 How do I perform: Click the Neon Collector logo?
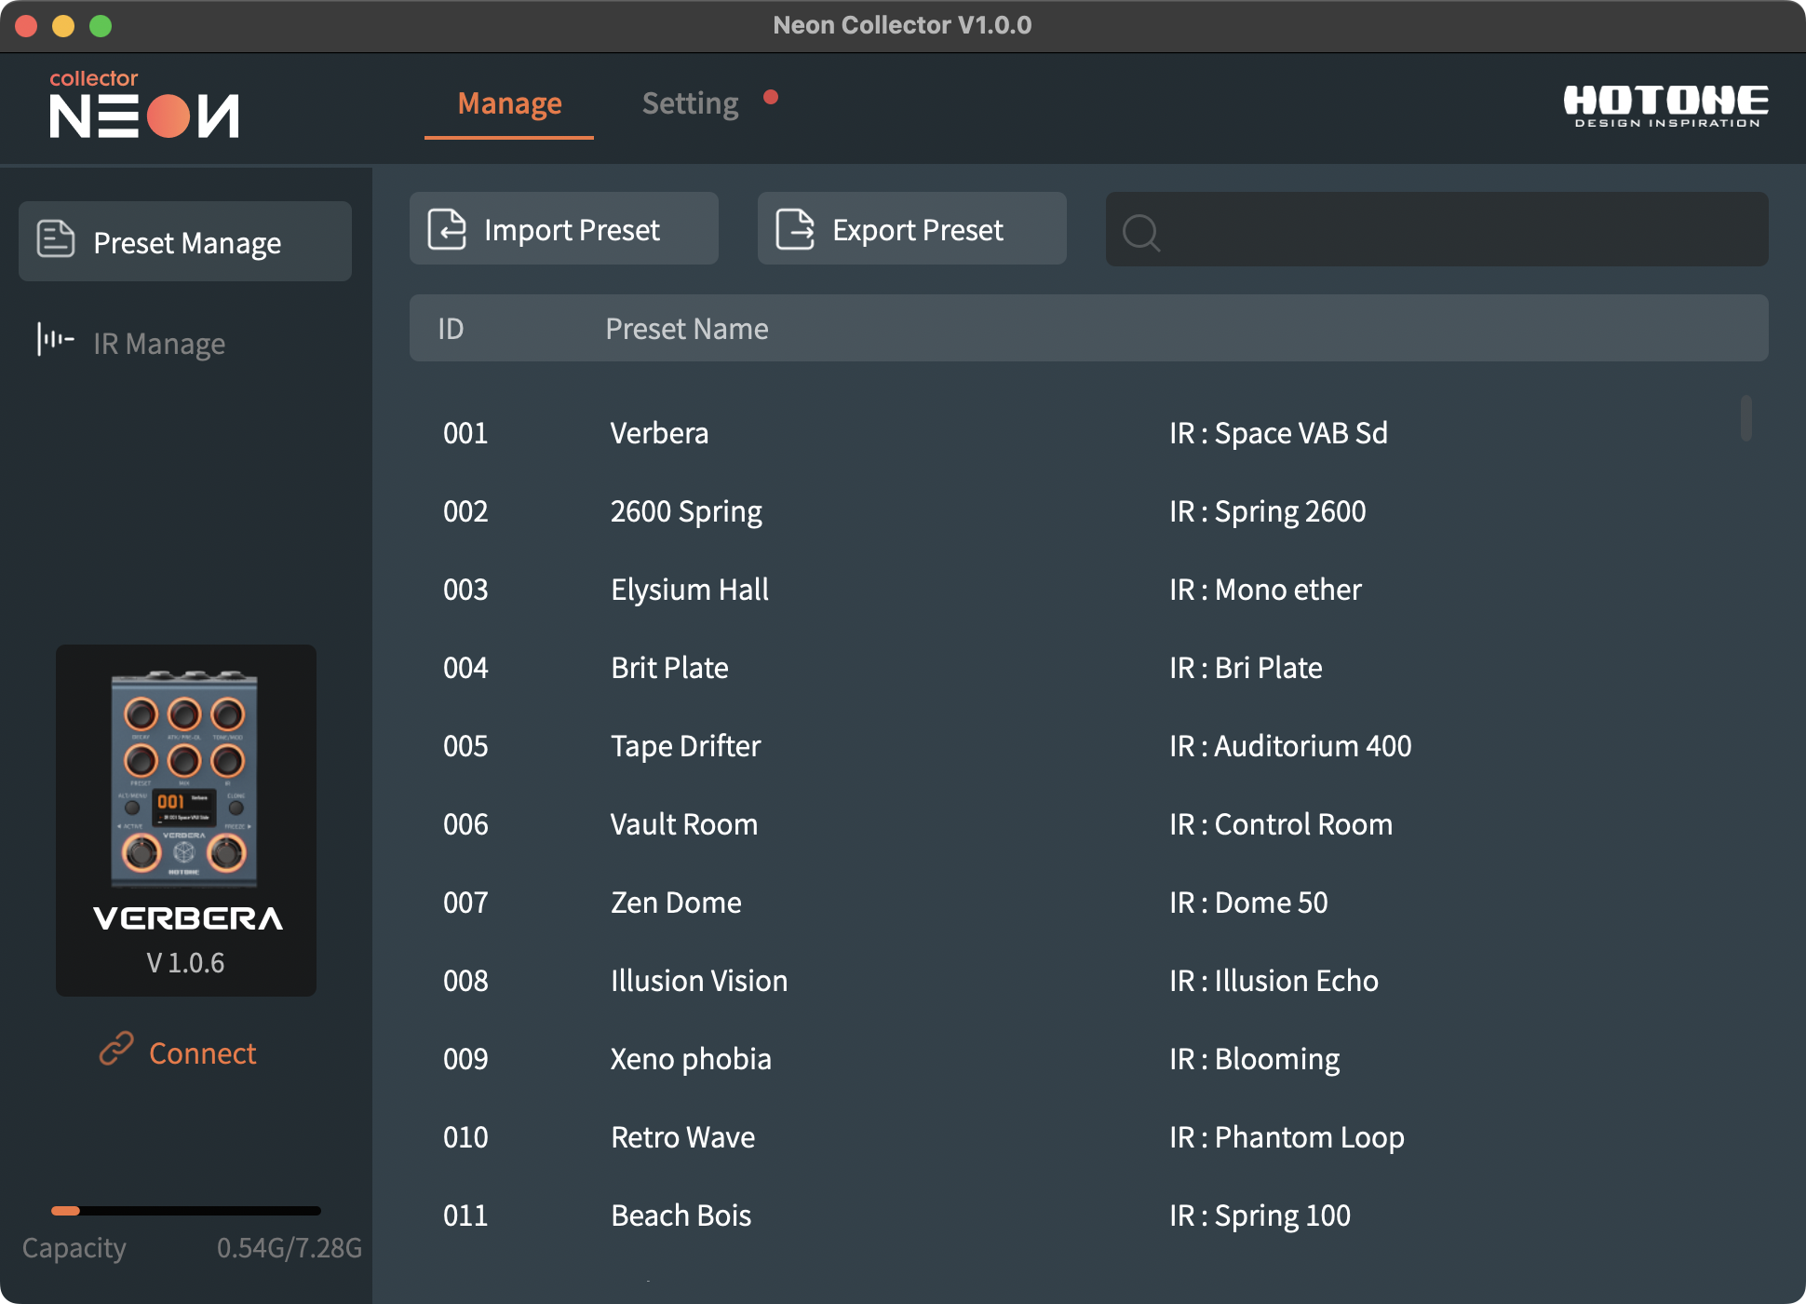pos(144,104)
